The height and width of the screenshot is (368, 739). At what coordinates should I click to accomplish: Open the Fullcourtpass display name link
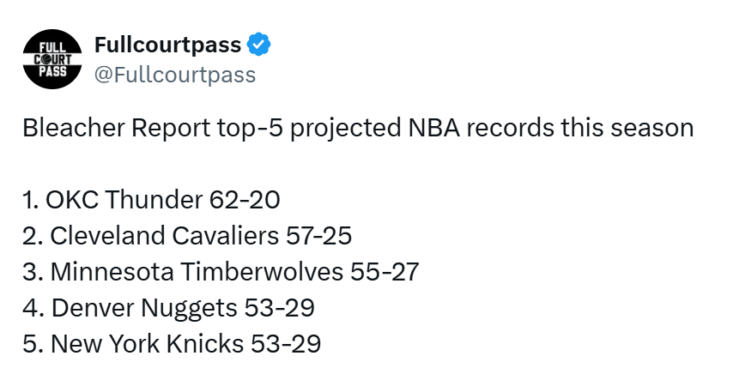point(167,45)
